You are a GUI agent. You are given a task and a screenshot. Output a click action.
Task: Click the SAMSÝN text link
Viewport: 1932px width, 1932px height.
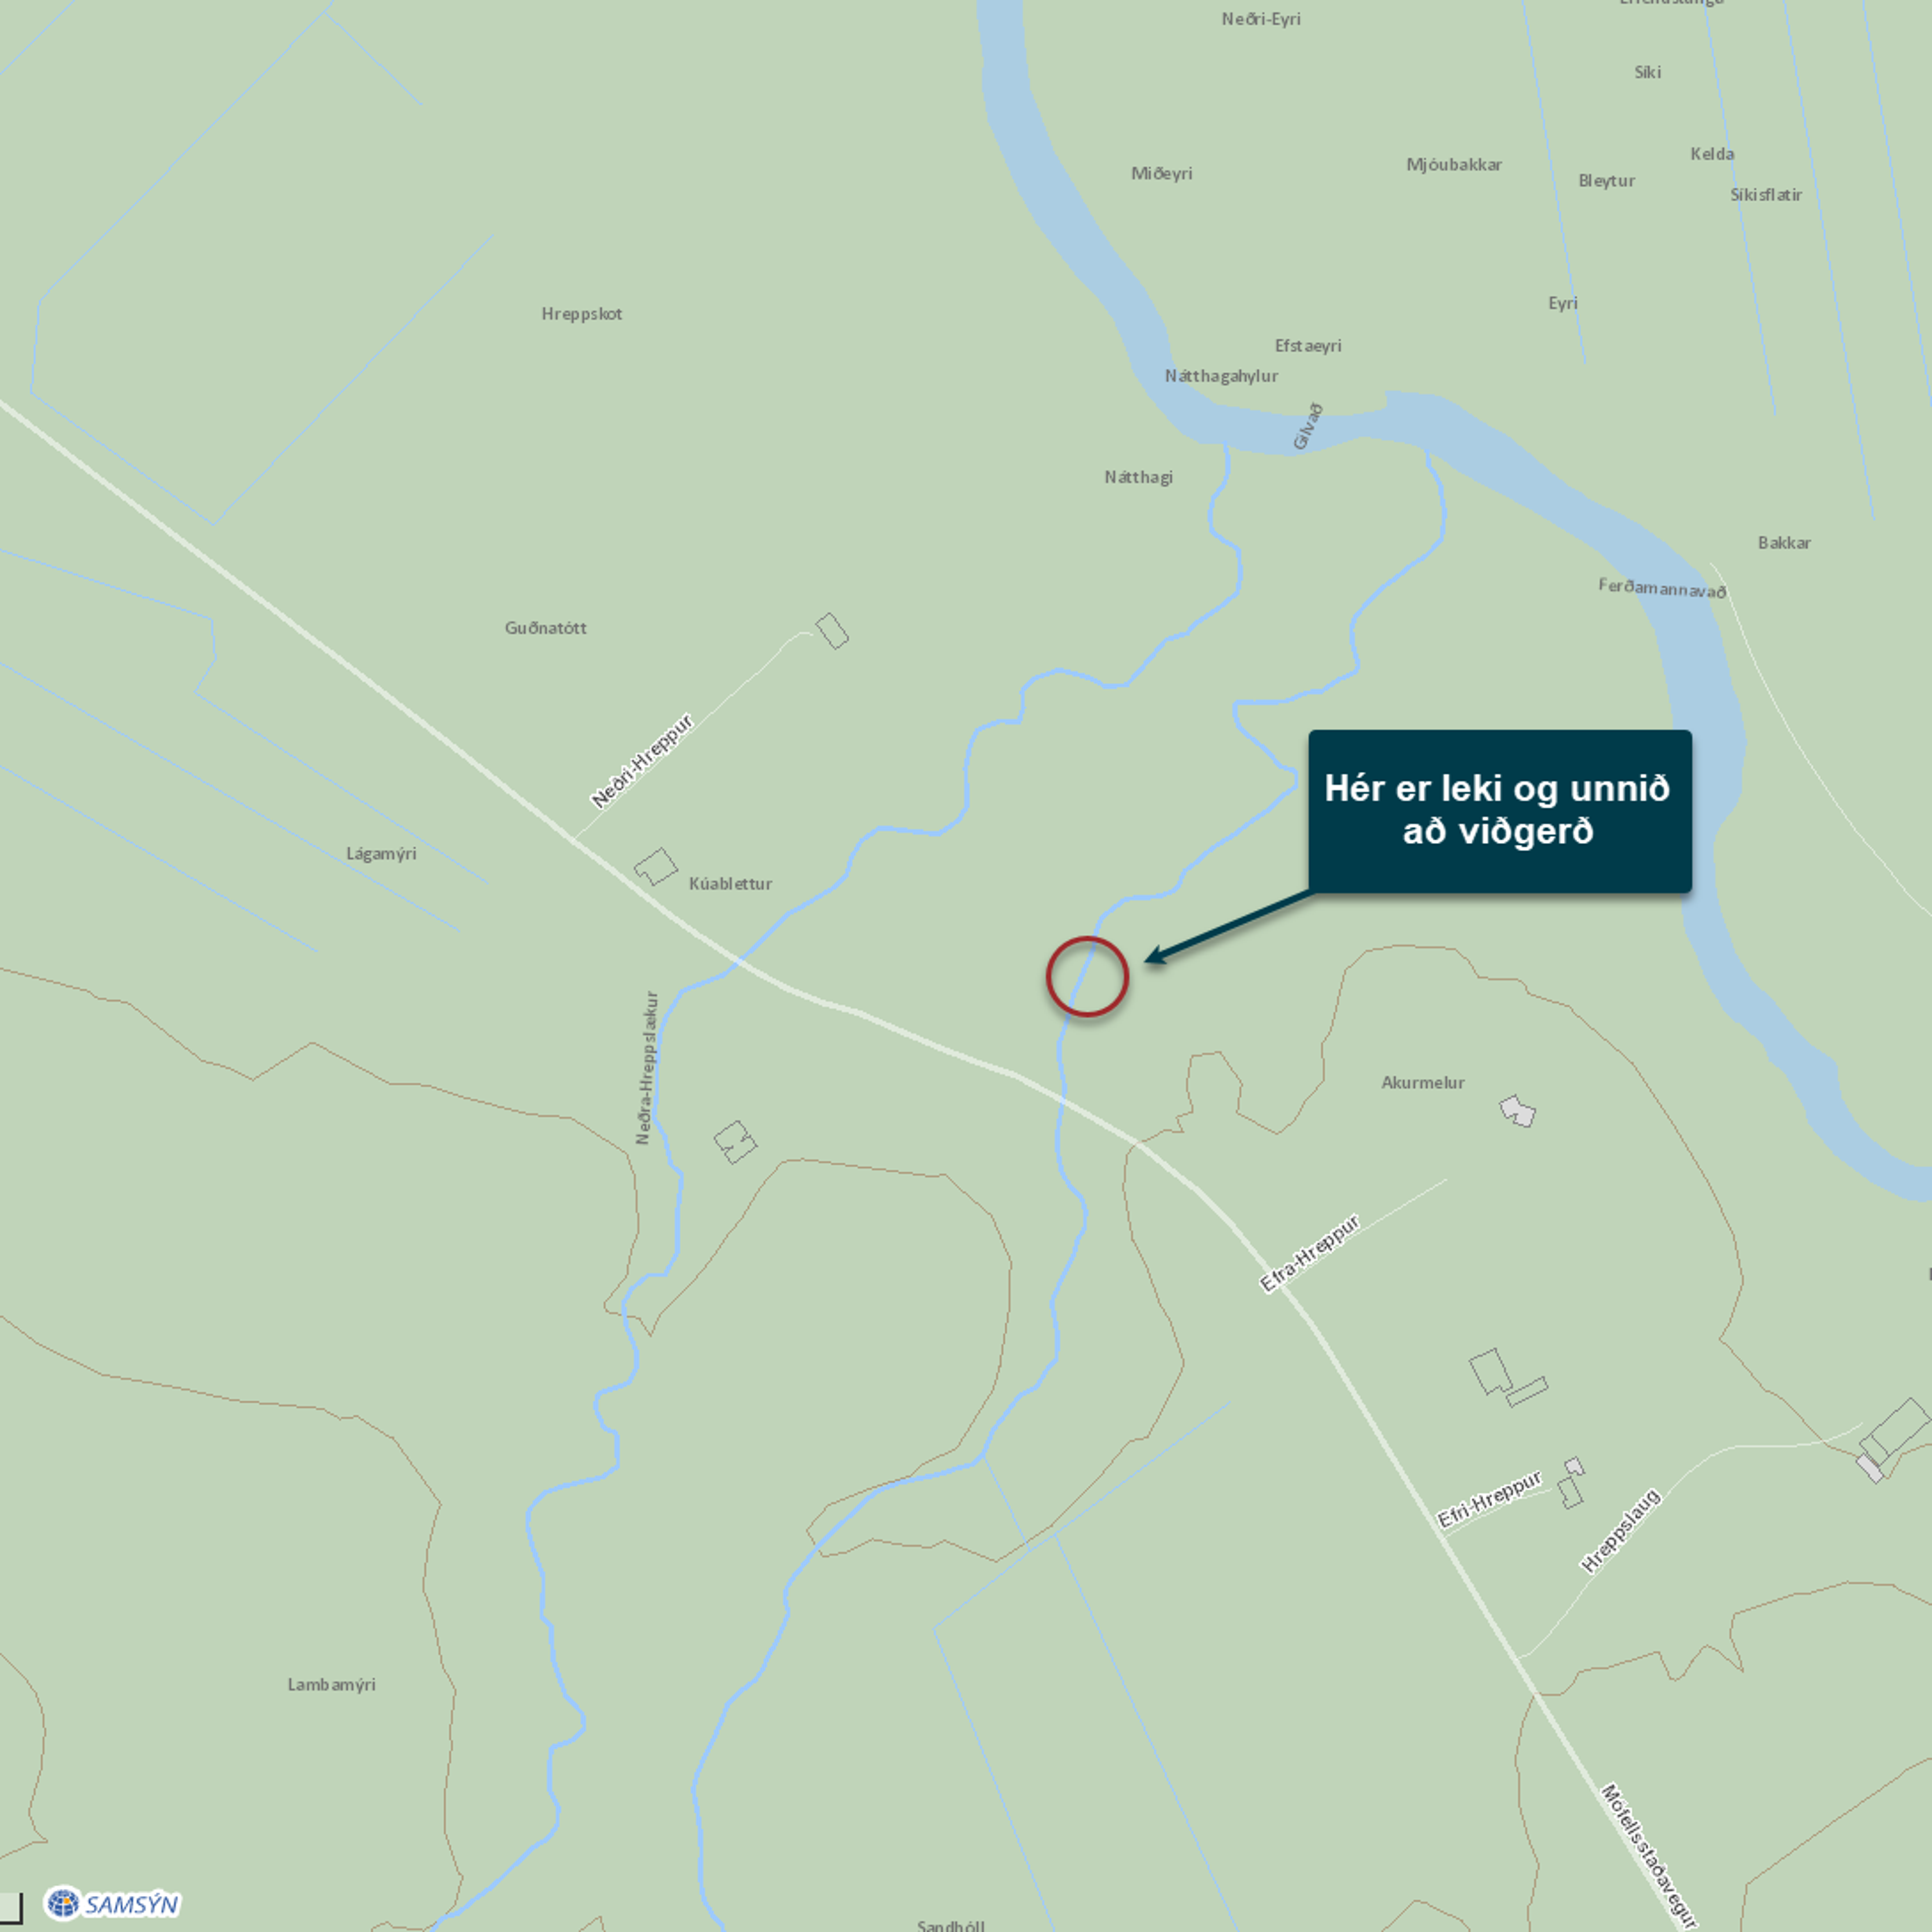(132, 1904)
